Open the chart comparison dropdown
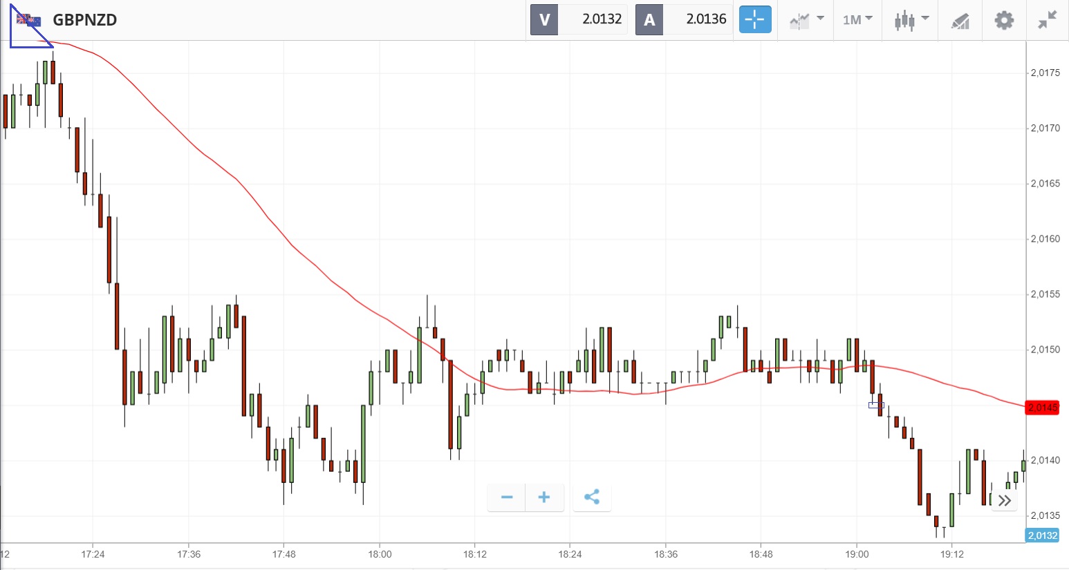 pos(806,19)
